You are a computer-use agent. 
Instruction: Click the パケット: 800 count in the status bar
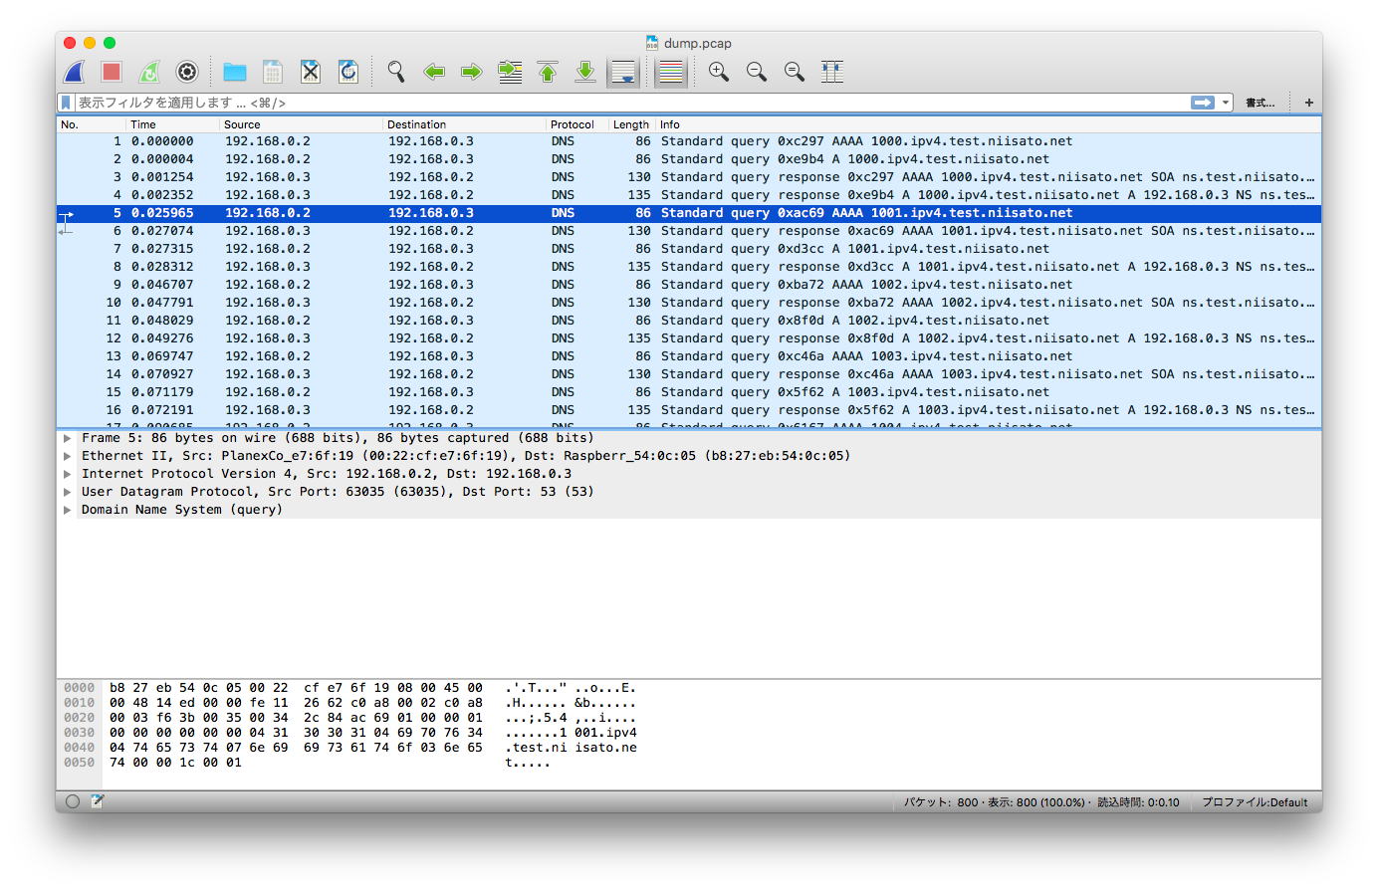click(941, 802)
